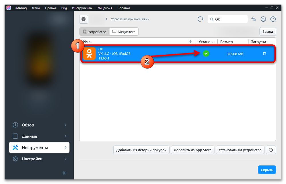This screenshot has height=184, width=286.
Task: Open the Файл menu
Action: pos(36,8)
